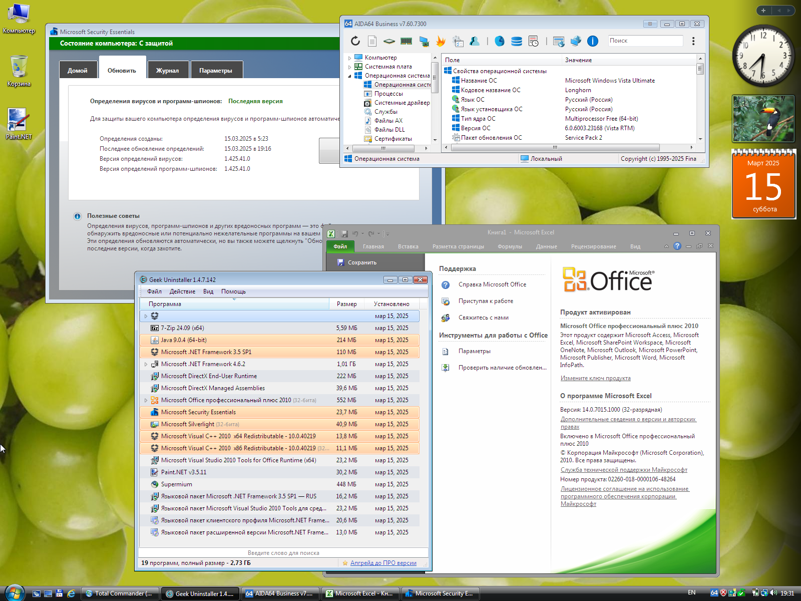Click the Refresh icon in the AIDA64 toolbar
Image resolution: width=801 pixels, height=601 pixels.
pyautogui.click(x=355, y=41)
